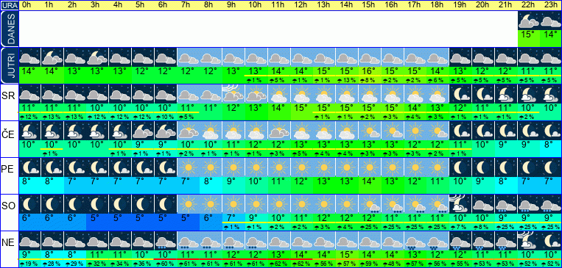Click the SR 9h windy sun icon
562x268 pixels.
[233, 94]
